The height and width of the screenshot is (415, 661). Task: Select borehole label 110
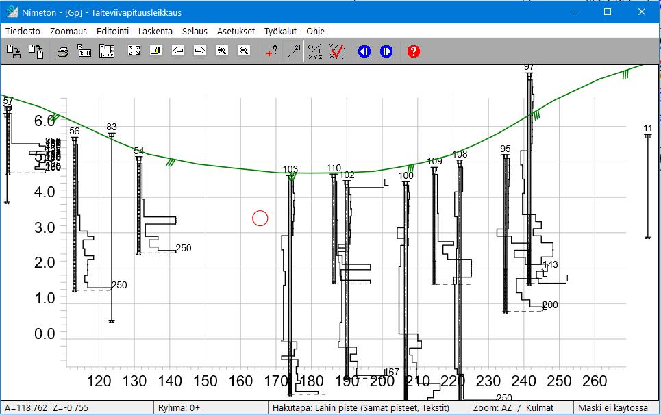click(334, 168)
